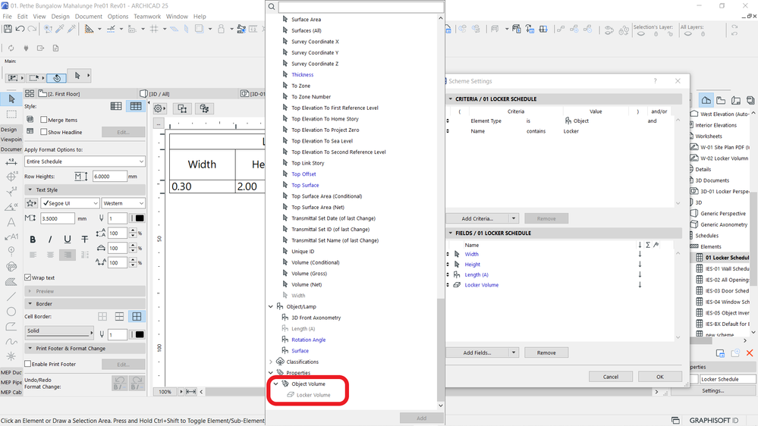Open the Western script dropdown
758x426 pixels.
click(123, 203)
